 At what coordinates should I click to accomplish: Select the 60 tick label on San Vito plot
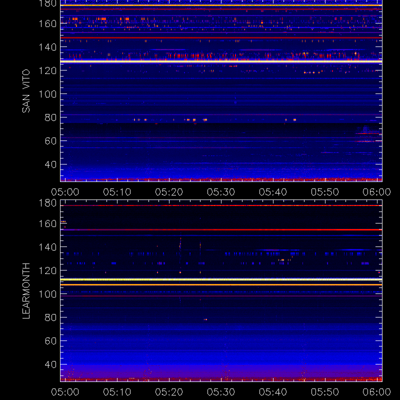pyautogui.click(x=50, y=141)
